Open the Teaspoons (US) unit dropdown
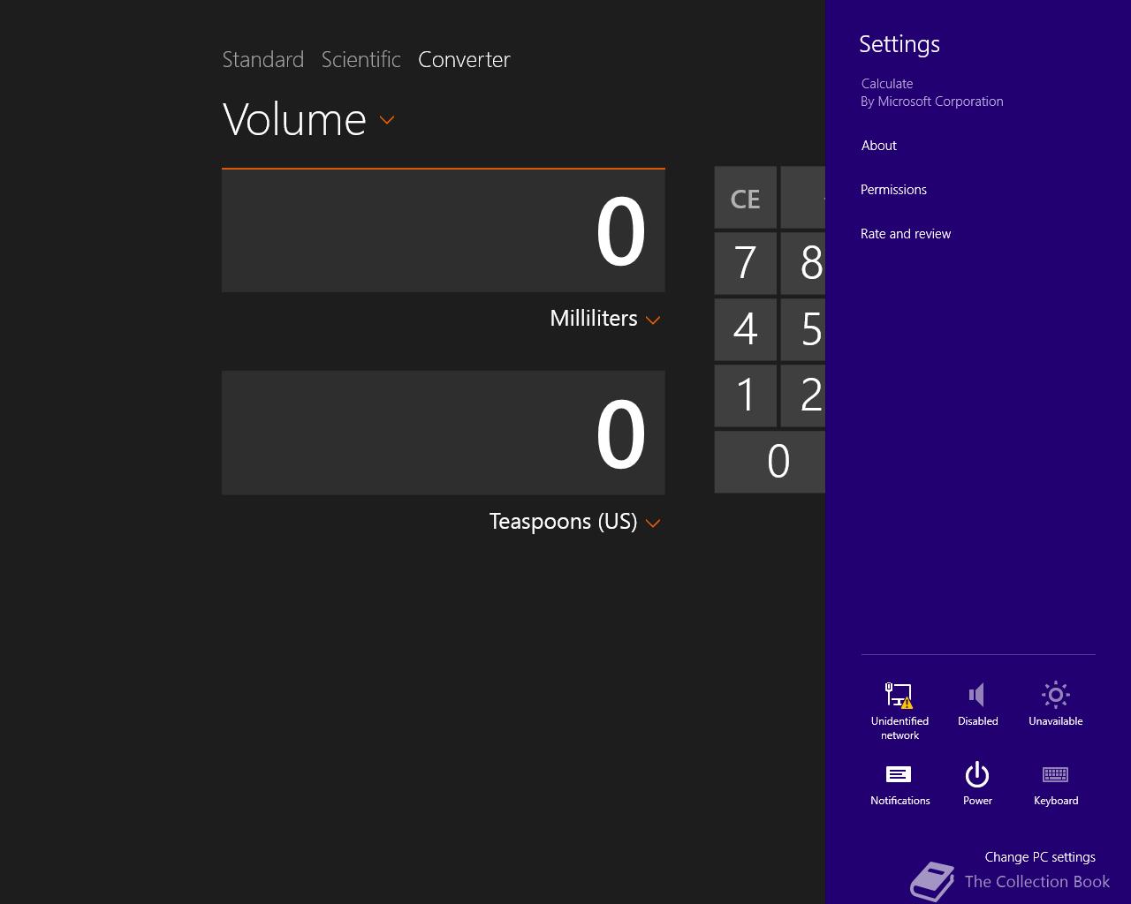The image size is (1131, 904). click(575, 522)
